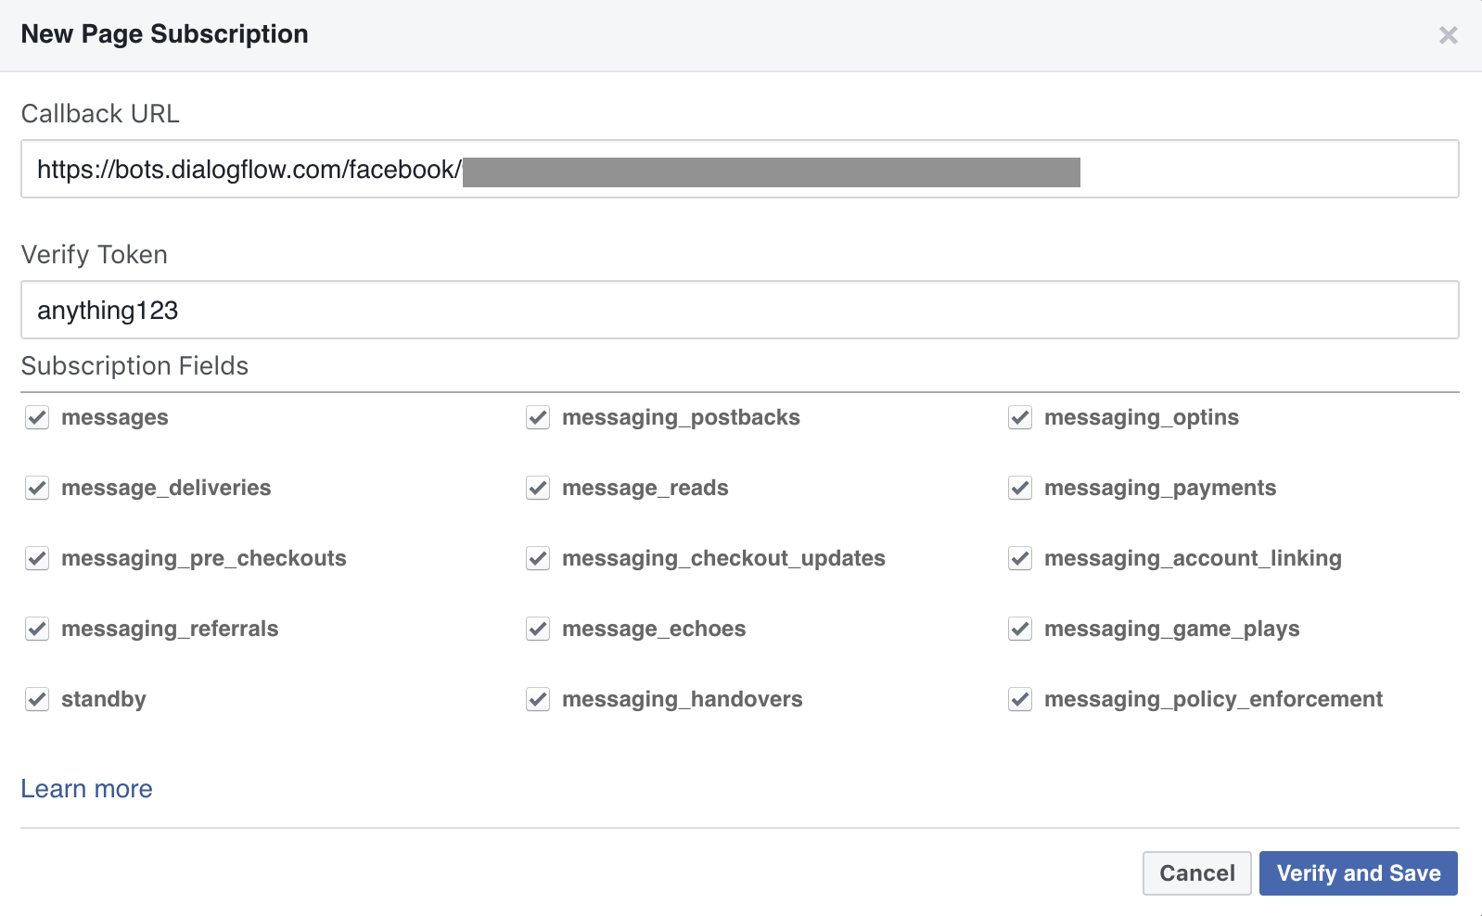Toggle the messaging_referrals checkbox
1482x916 pixels.
tap(37, 629)
